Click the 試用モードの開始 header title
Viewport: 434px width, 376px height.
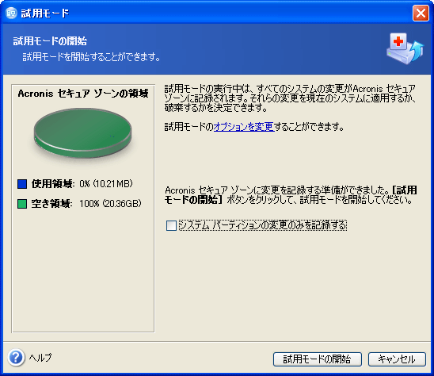pos(50,41)
